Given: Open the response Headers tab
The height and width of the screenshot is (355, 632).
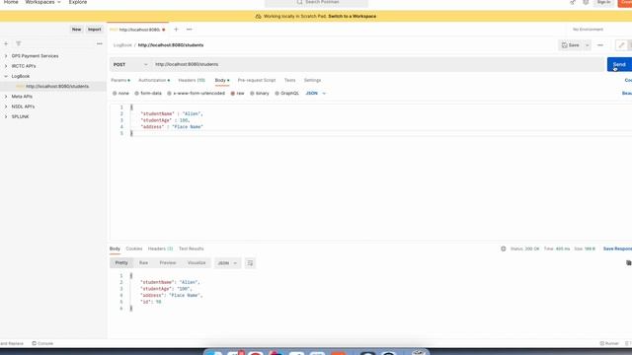Looking at the screenshot, I should pos(160,248).
